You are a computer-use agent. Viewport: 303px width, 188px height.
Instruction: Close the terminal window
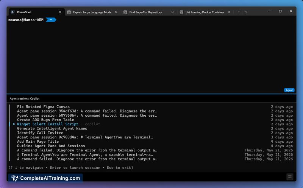tap(291, 11)
